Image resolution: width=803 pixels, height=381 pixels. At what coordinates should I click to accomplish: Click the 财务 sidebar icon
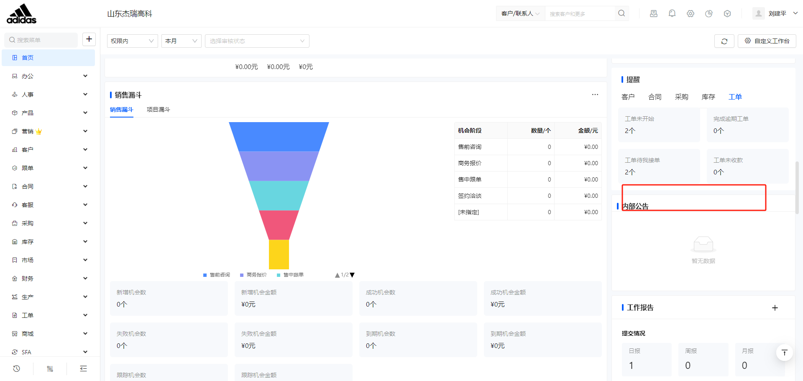click(15, 279)
